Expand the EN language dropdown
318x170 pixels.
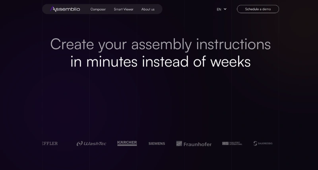[221, 9]
